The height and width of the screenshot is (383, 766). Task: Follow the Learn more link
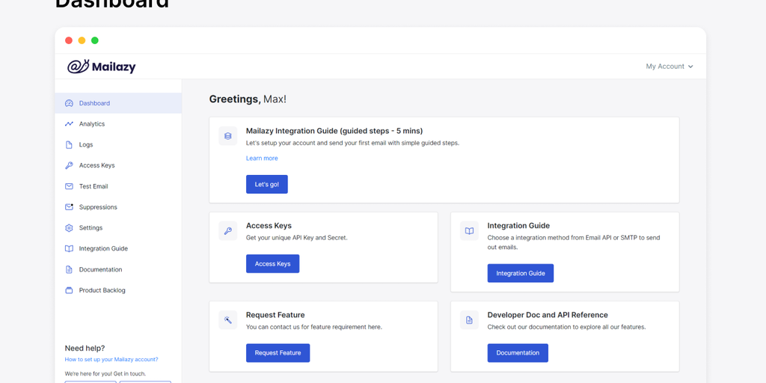(262, 159)
